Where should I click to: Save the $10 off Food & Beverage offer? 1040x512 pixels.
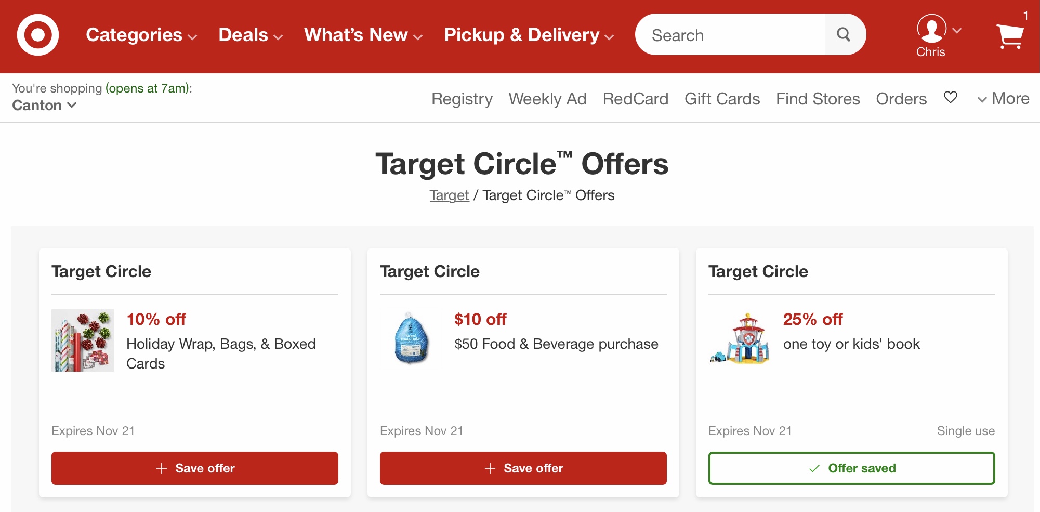(x=523, y=468)
